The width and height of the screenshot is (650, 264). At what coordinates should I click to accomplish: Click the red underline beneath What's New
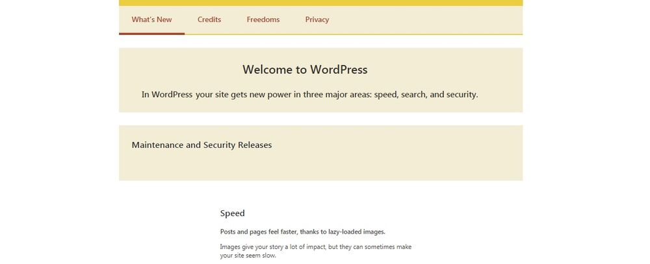tap(151, 33)
